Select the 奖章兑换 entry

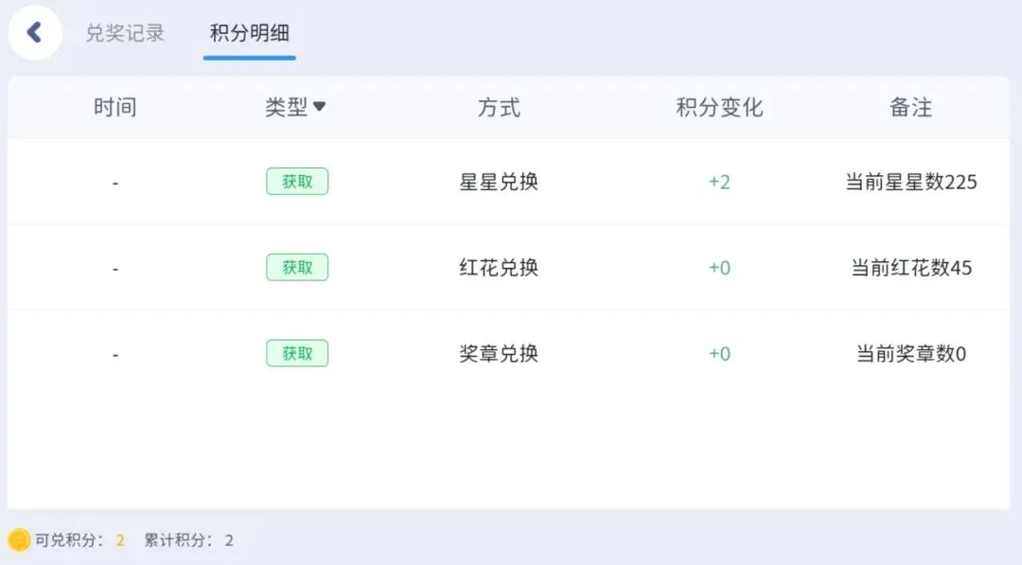pyautogui.click(x=499, y=354)
